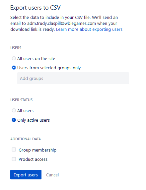Screen dimensions: 146x190
Task: Click the 'All users' label under User Status
Action: click(25, 111)
